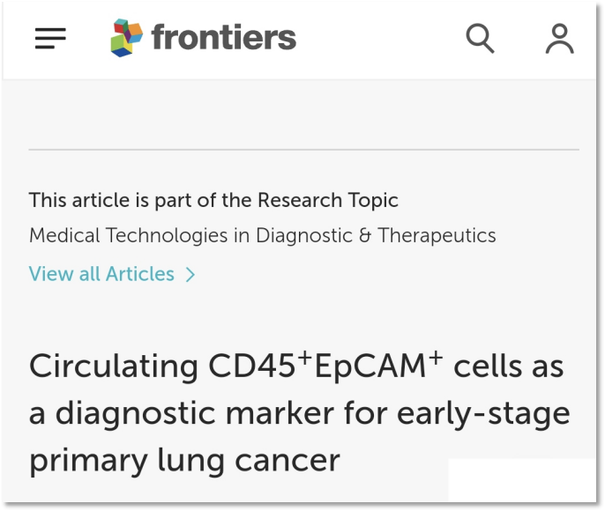Screen dimensions: 605x511
Task: Open search with the magnifier icon
Action: tap(480, 38)
